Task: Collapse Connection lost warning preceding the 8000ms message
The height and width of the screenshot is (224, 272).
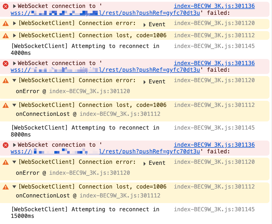Action: click(14, 105)
